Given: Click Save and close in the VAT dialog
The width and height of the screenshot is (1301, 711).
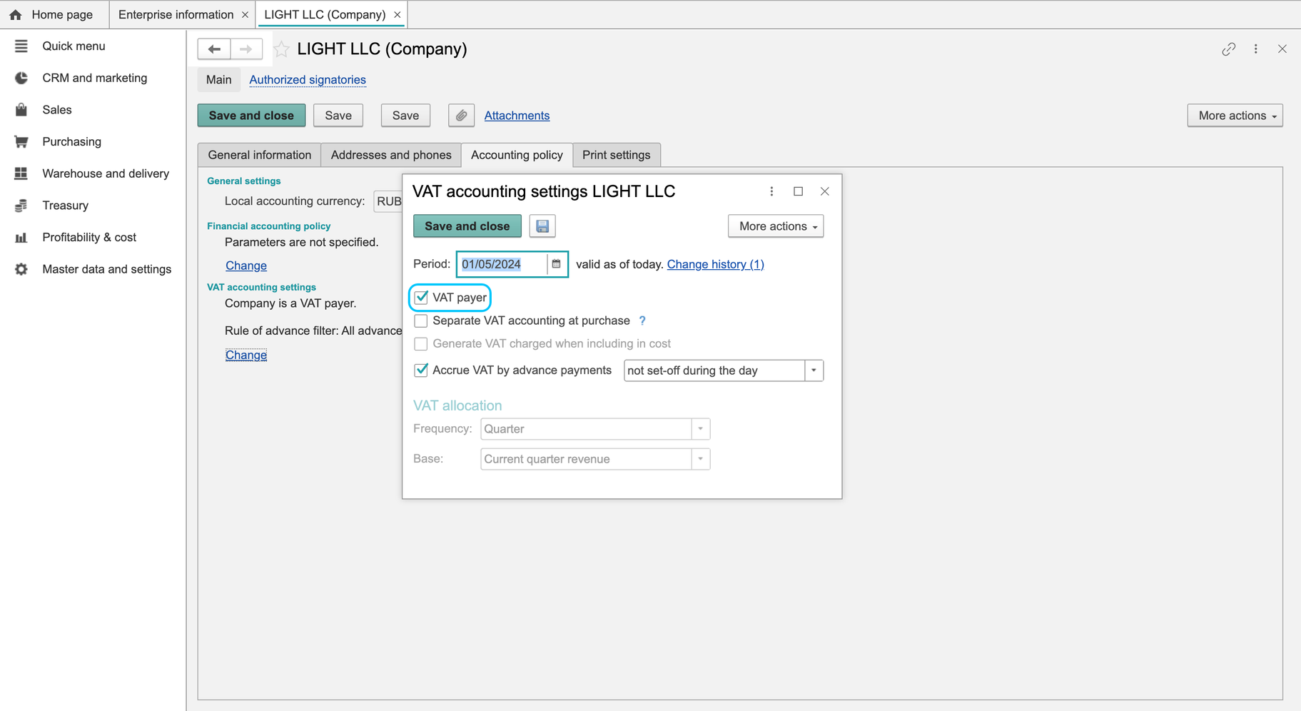Looking at the screenshot, I should 467,226.
